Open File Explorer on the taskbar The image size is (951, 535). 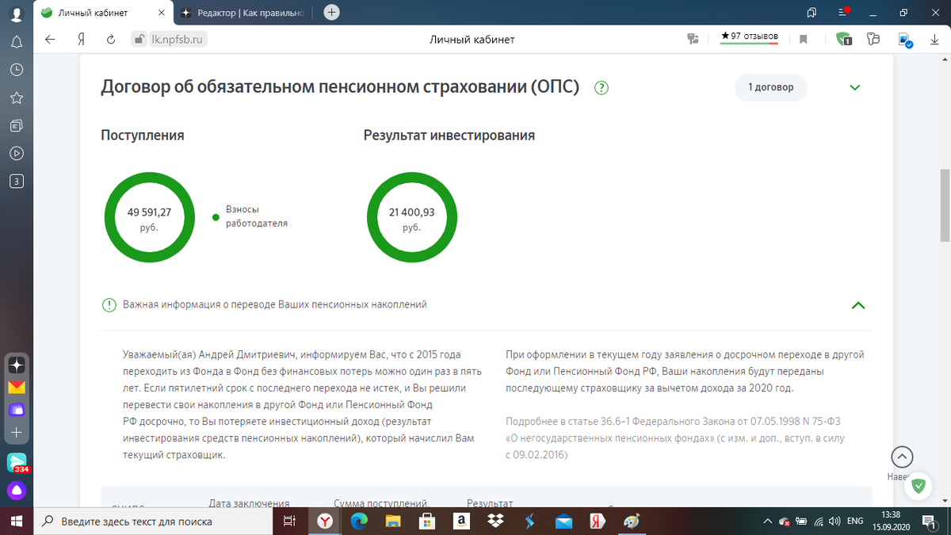pos(393,522)
